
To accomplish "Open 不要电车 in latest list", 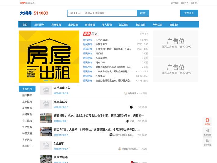I will coord(100,76).
